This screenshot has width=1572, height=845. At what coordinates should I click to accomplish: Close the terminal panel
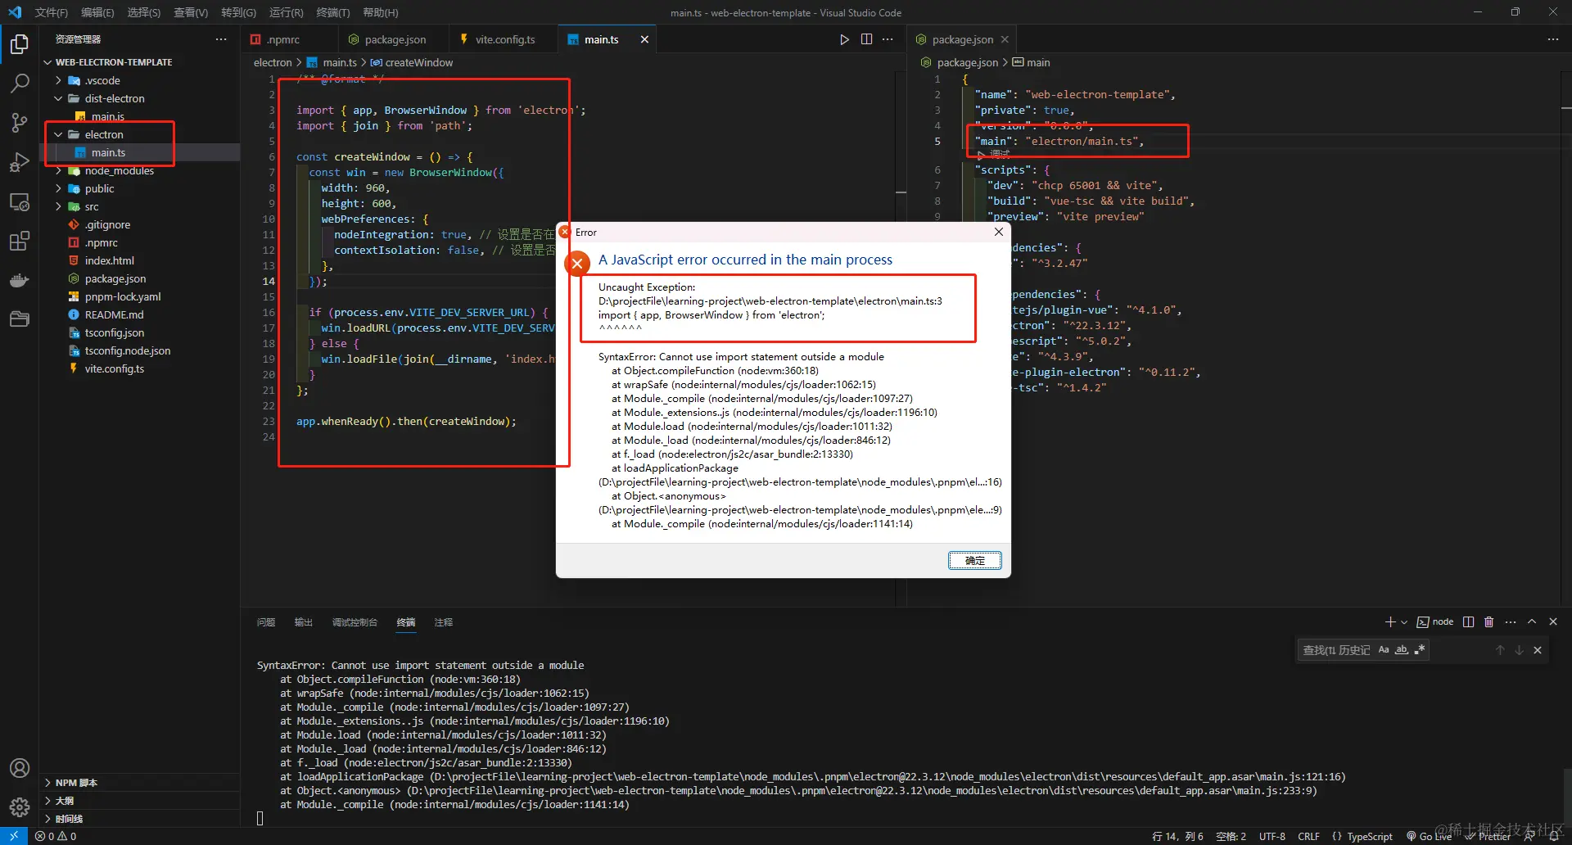point(1553,622)
